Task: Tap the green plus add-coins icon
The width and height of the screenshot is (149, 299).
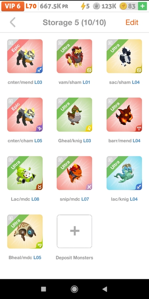Action: [142, 6]
